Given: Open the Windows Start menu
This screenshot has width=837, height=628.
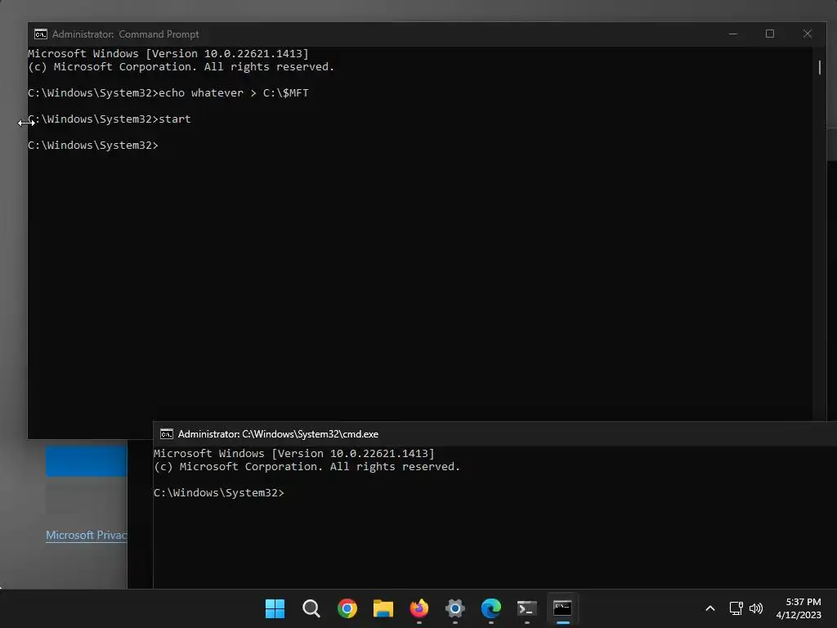Looking at the screenshot, I should (275, 608).
